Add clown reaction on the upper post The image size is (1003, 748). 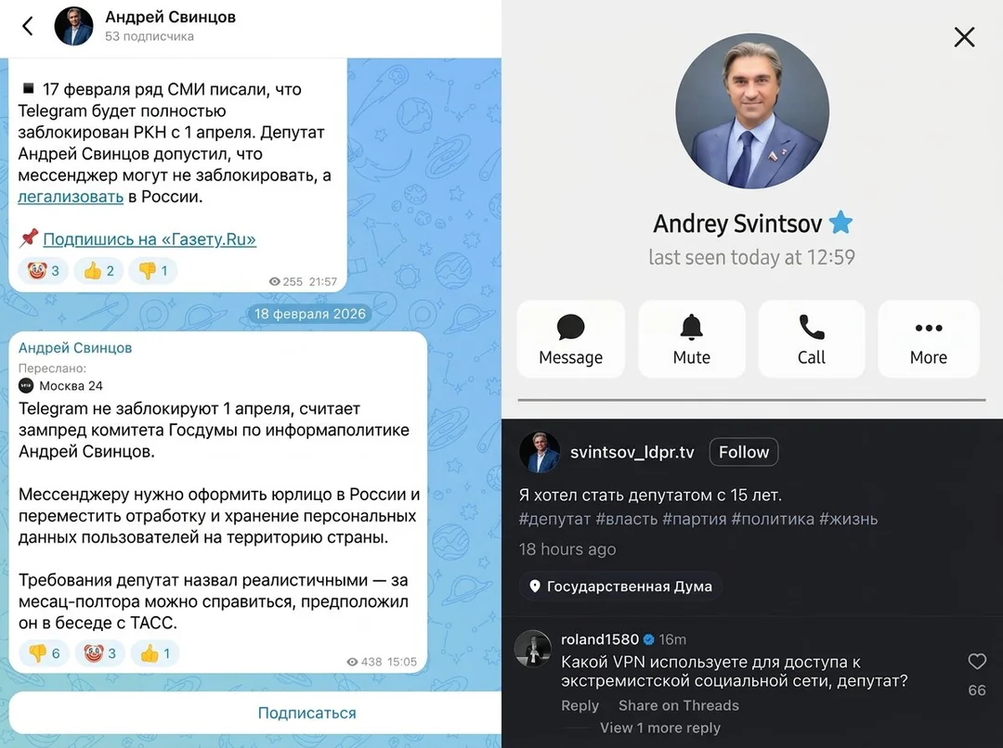(42, 271)
